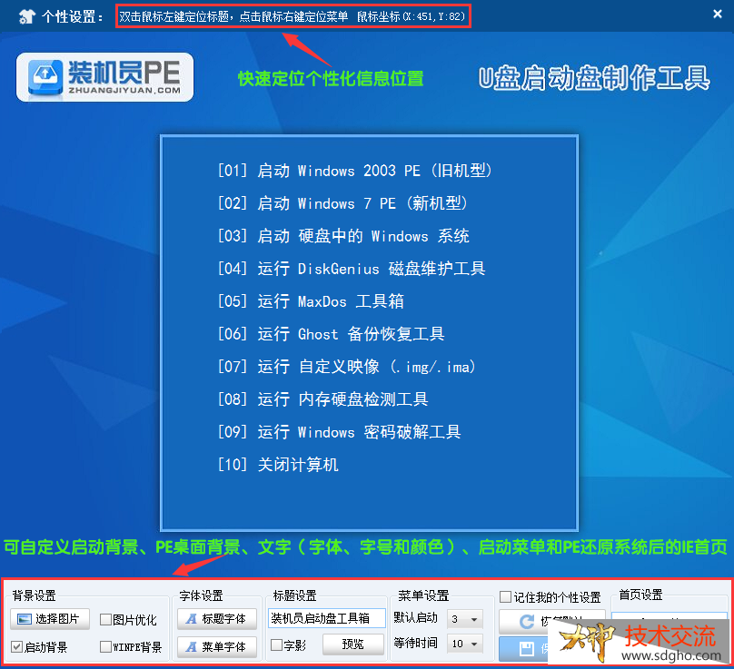This screenshot has width=734, height=669.
Task: Open the 菜单字体 font settings
Action: (x=217, y=647)
